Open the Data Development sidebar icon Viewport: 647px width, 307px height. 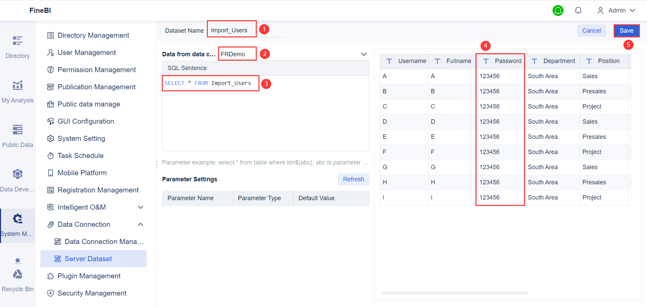(x=18, y=179)
